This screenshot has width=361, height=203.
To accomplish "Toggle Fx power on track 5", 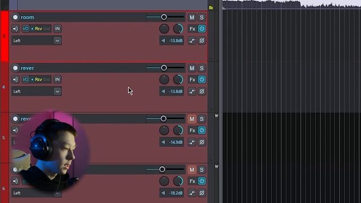I will click(202, 130).
